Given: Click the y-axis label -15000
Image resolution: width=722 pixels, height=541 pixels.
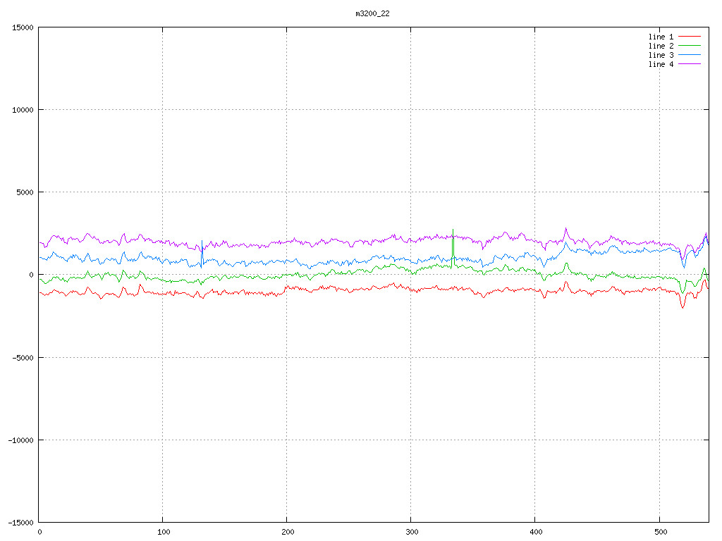Looking at the screenshot, I should [x=20, y=523].
